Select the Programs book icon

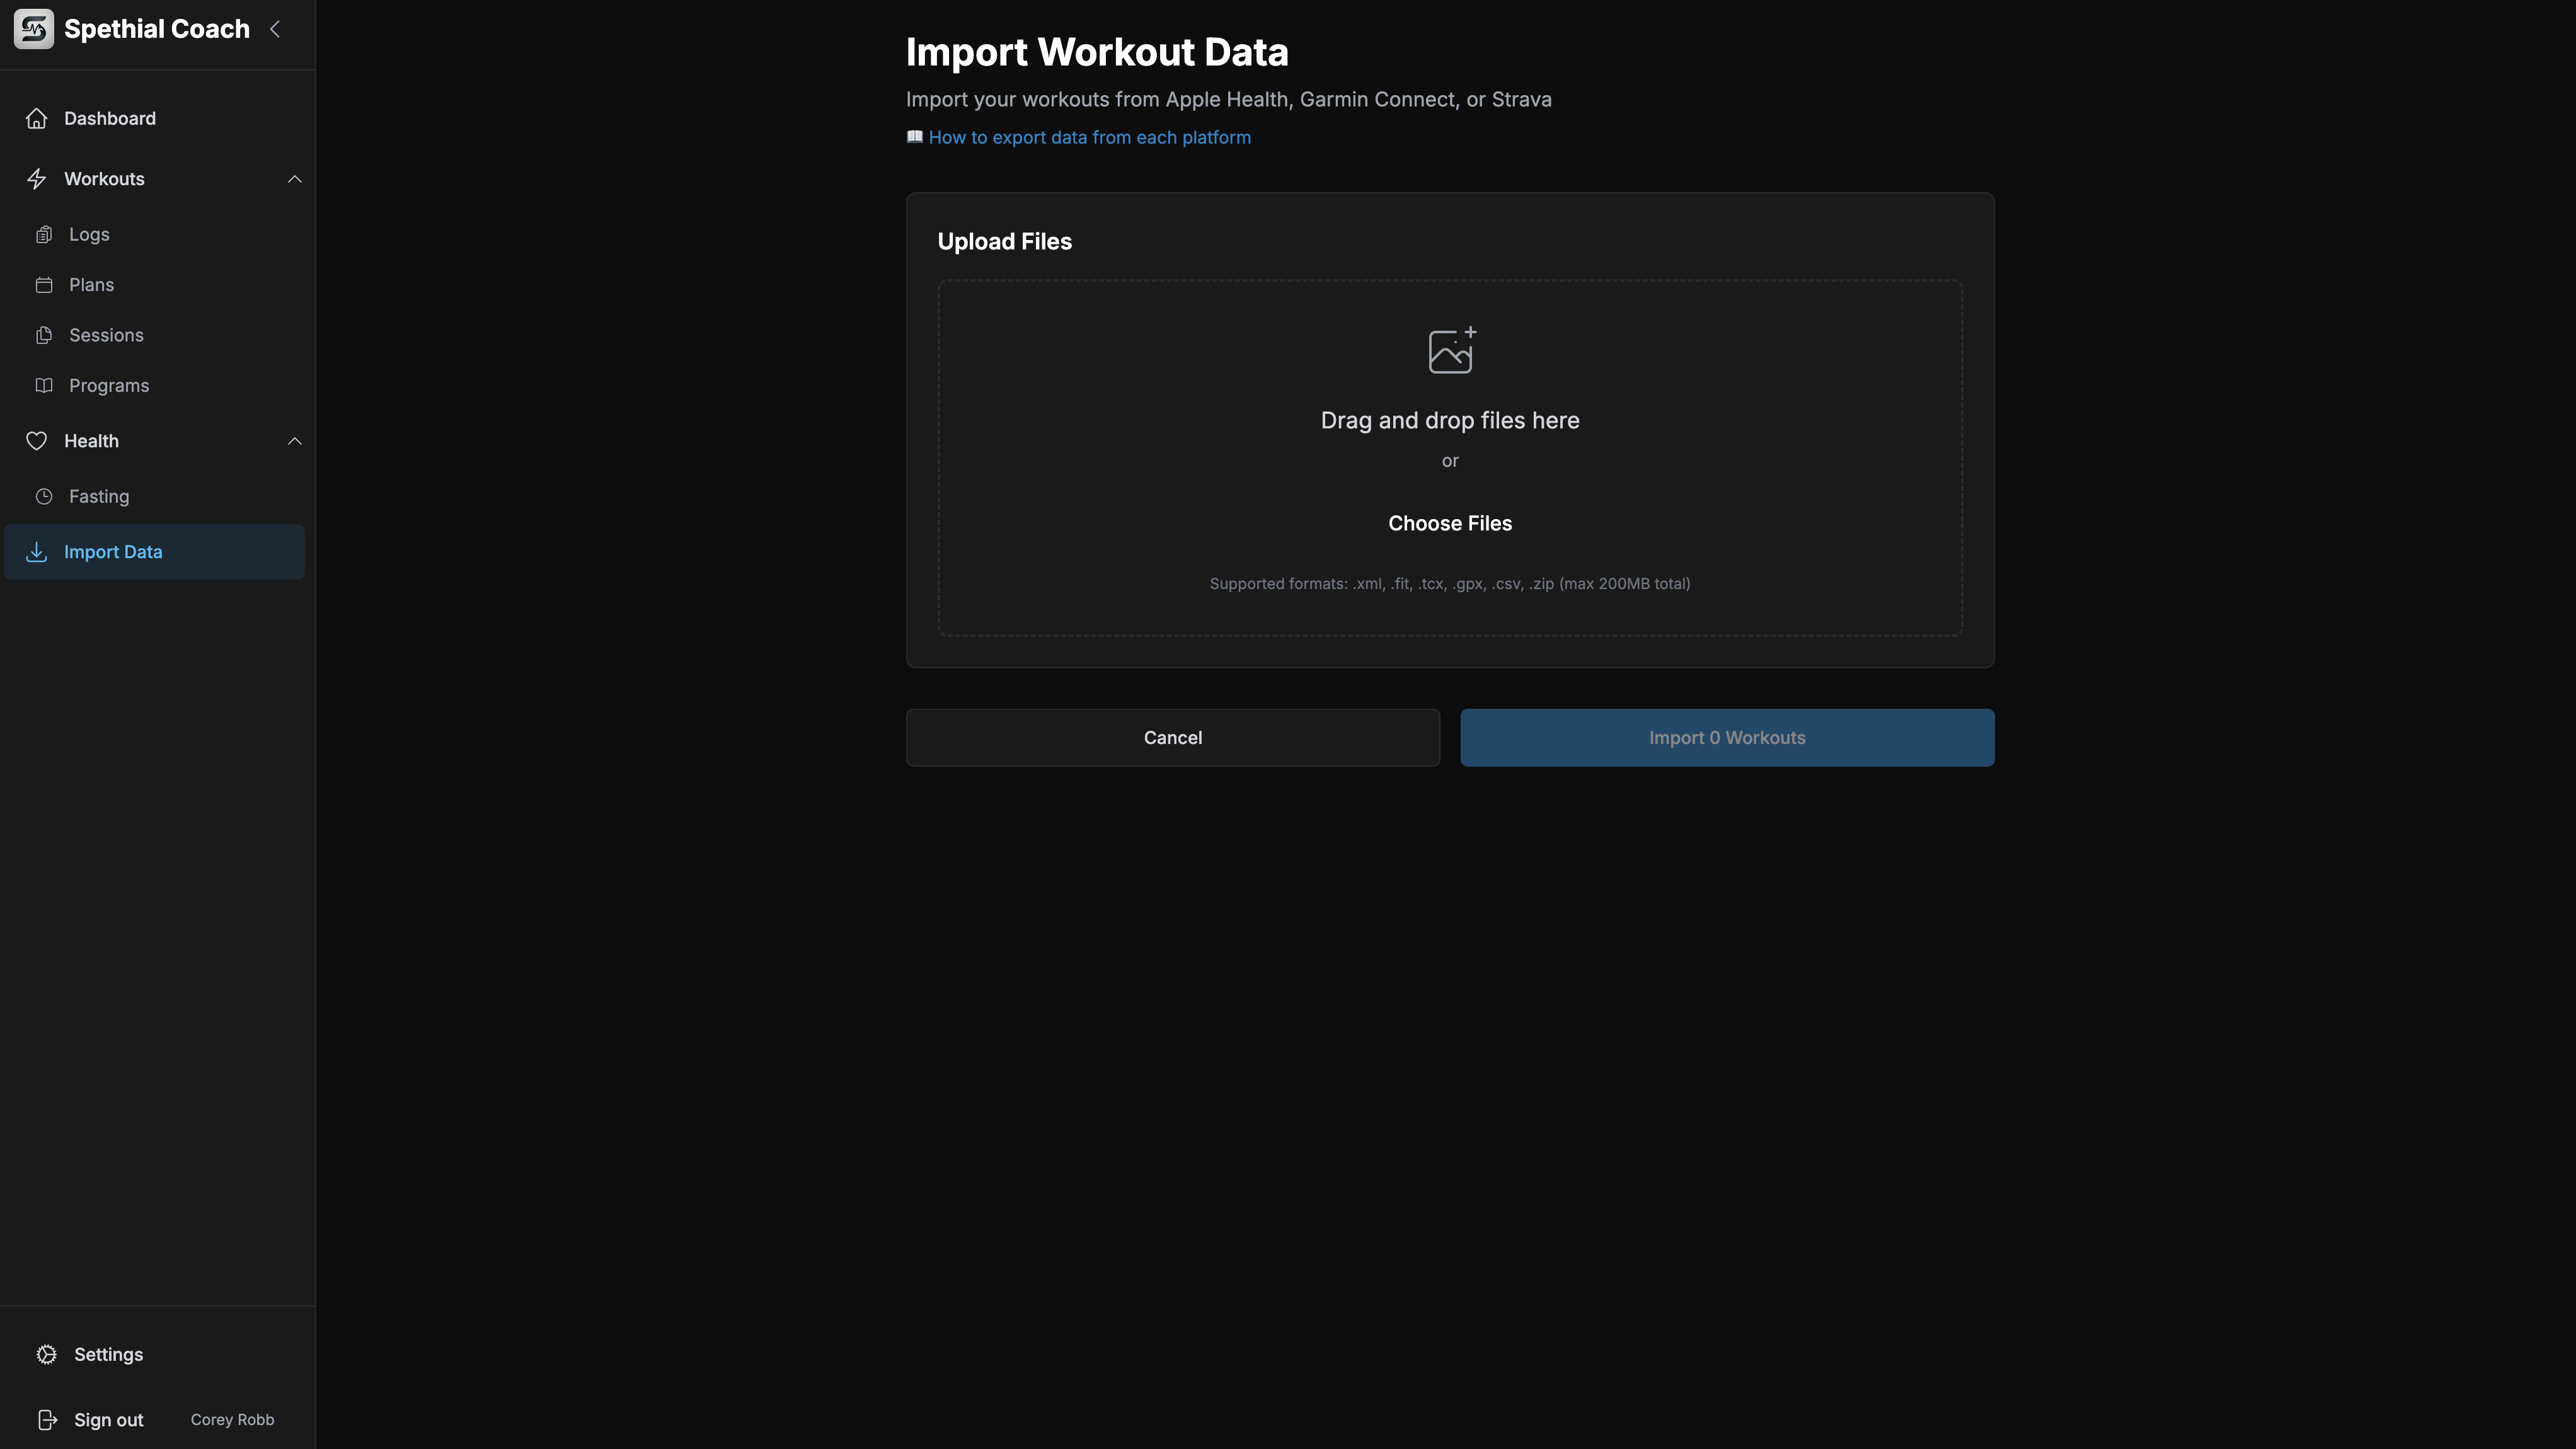(x=45, y=385)
